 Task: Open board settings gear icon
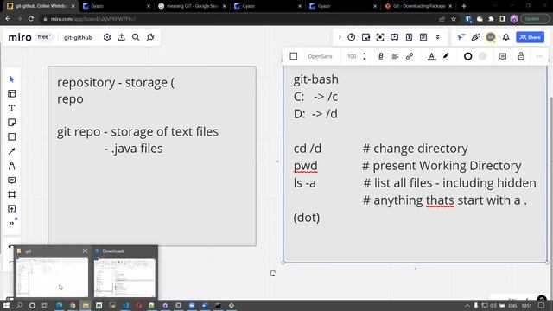107,37
